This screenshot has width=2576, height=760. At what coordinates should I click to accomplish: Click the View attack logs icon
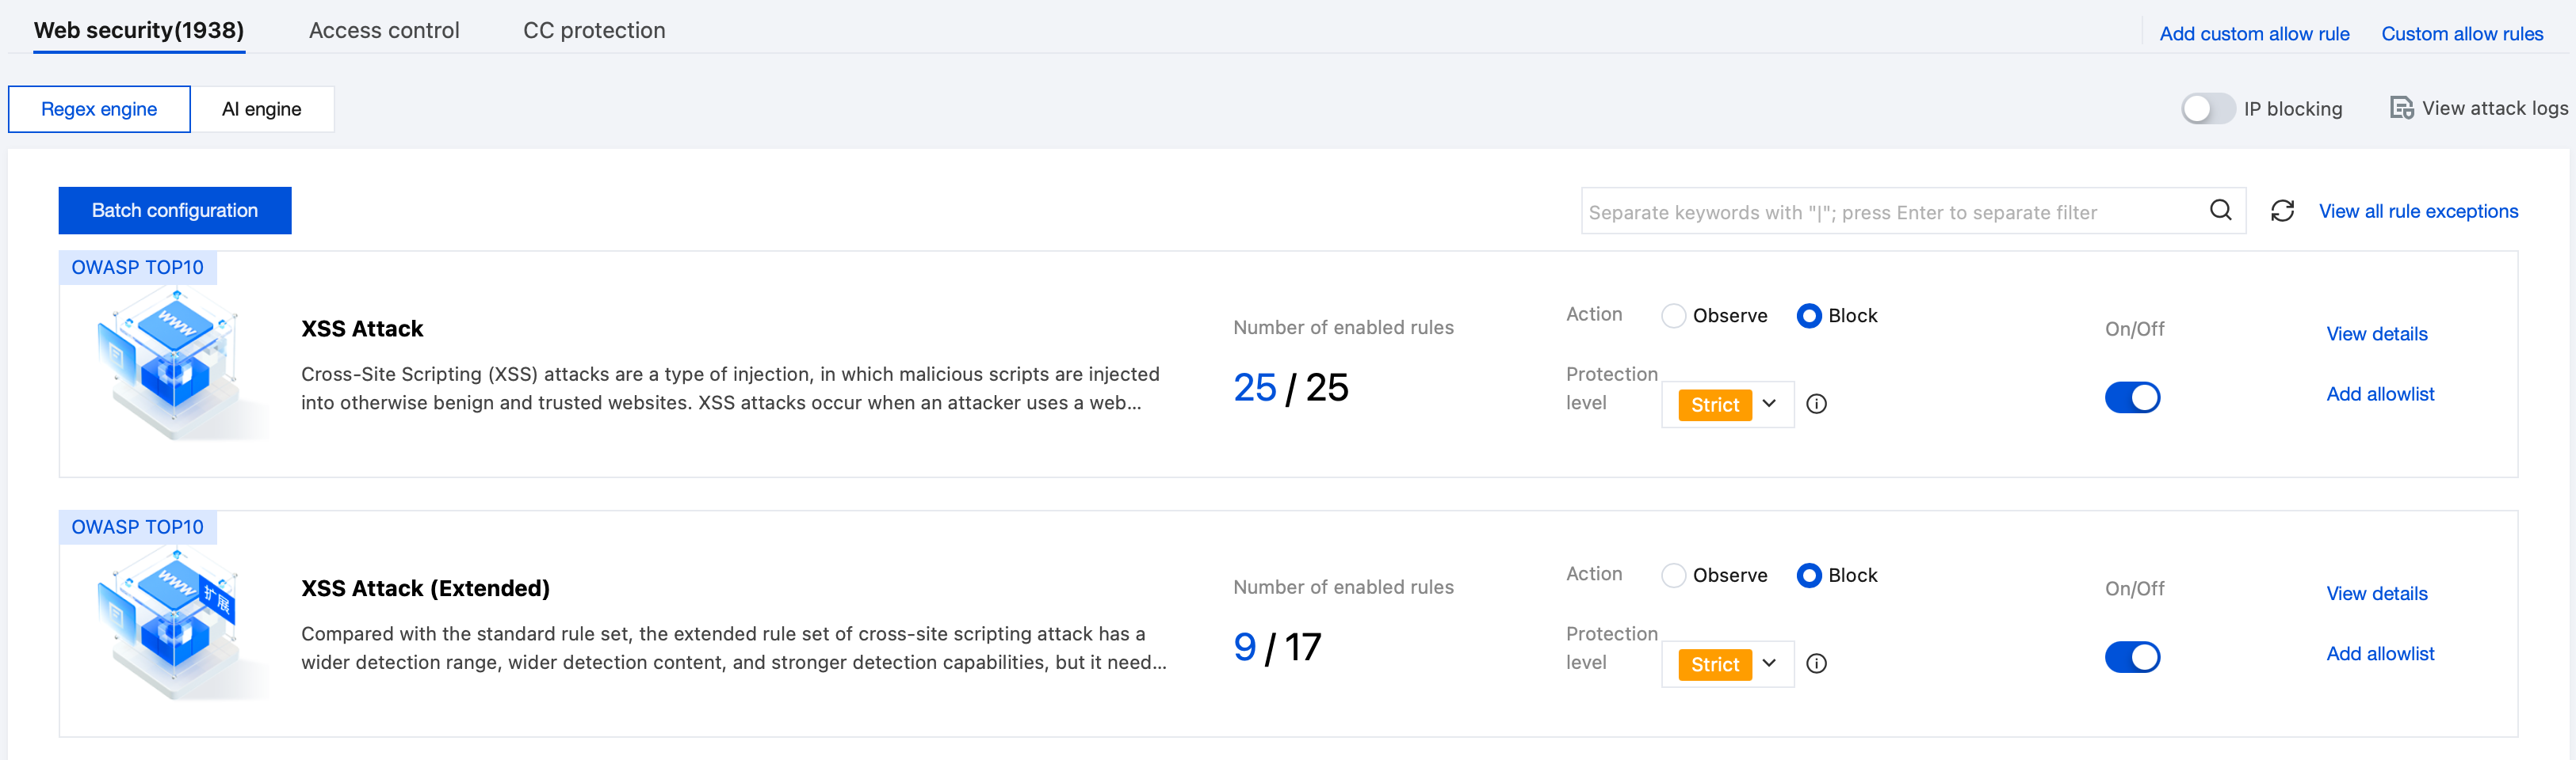(2400, 108)
